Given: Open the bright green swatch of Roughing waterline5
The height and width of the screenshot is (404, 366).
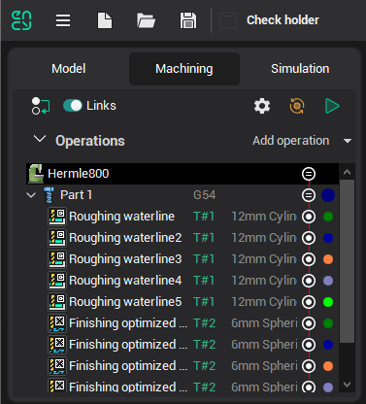Looking at the screenshot, I should click(x=328, y=302).
